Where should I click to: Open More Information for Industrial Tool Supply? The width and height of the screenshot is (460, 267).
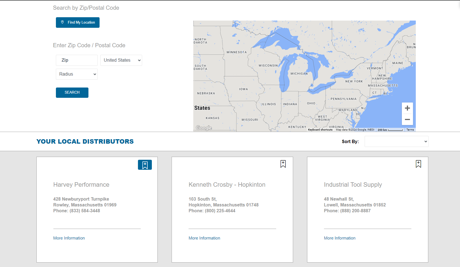[x=340, y=238]
